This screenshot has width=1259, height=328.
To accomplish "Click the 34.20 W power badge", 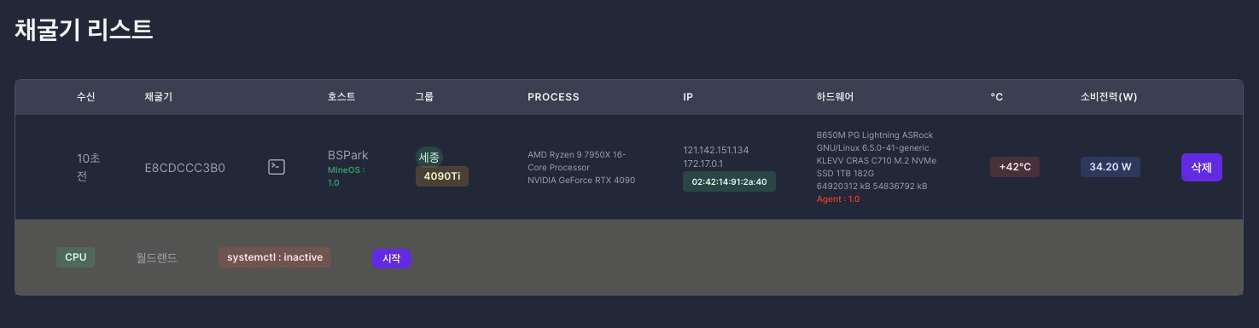I will [1110, 167].
